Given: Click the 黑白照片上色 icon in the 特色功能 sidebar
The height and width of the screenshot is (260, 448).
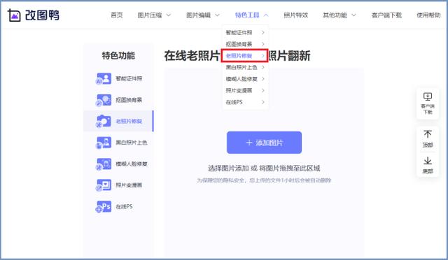Looking at the screenshot, I should click(x=103, y=143).
